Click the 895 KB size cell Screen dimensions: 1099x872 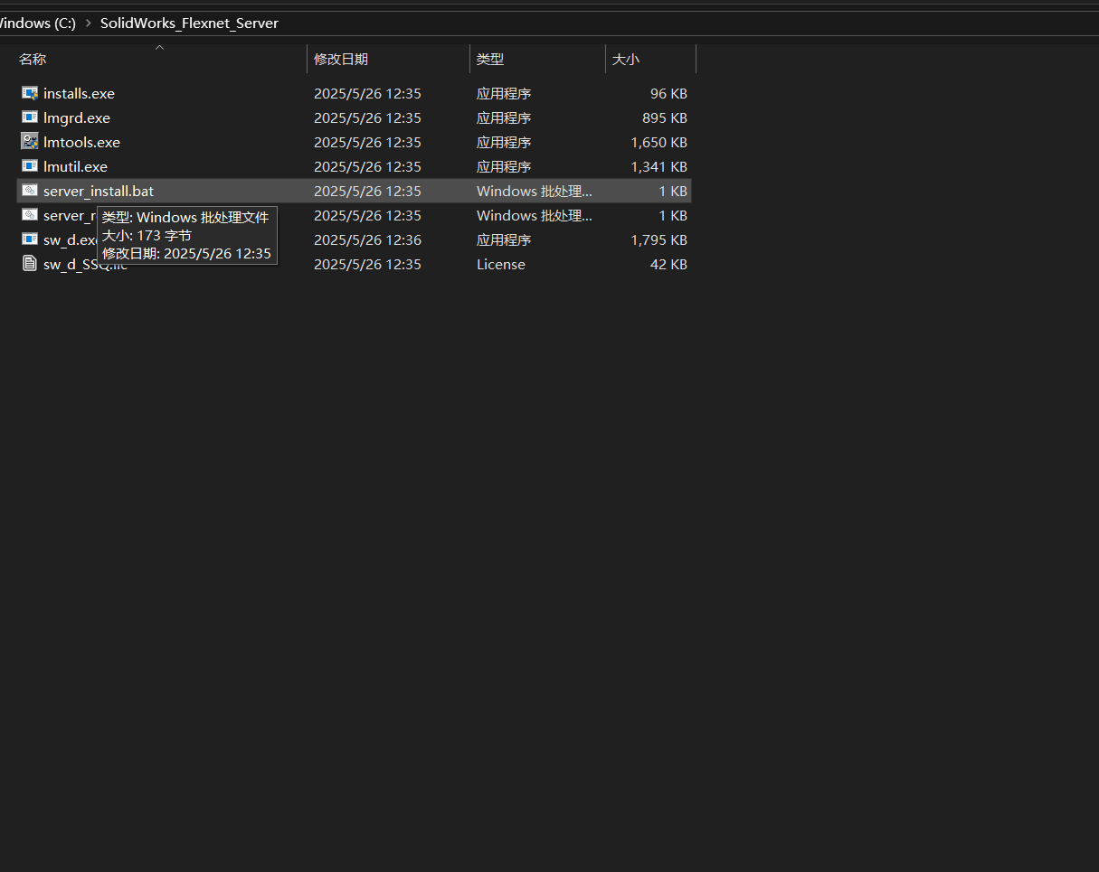pyautogui.click(x=665, y=117)
